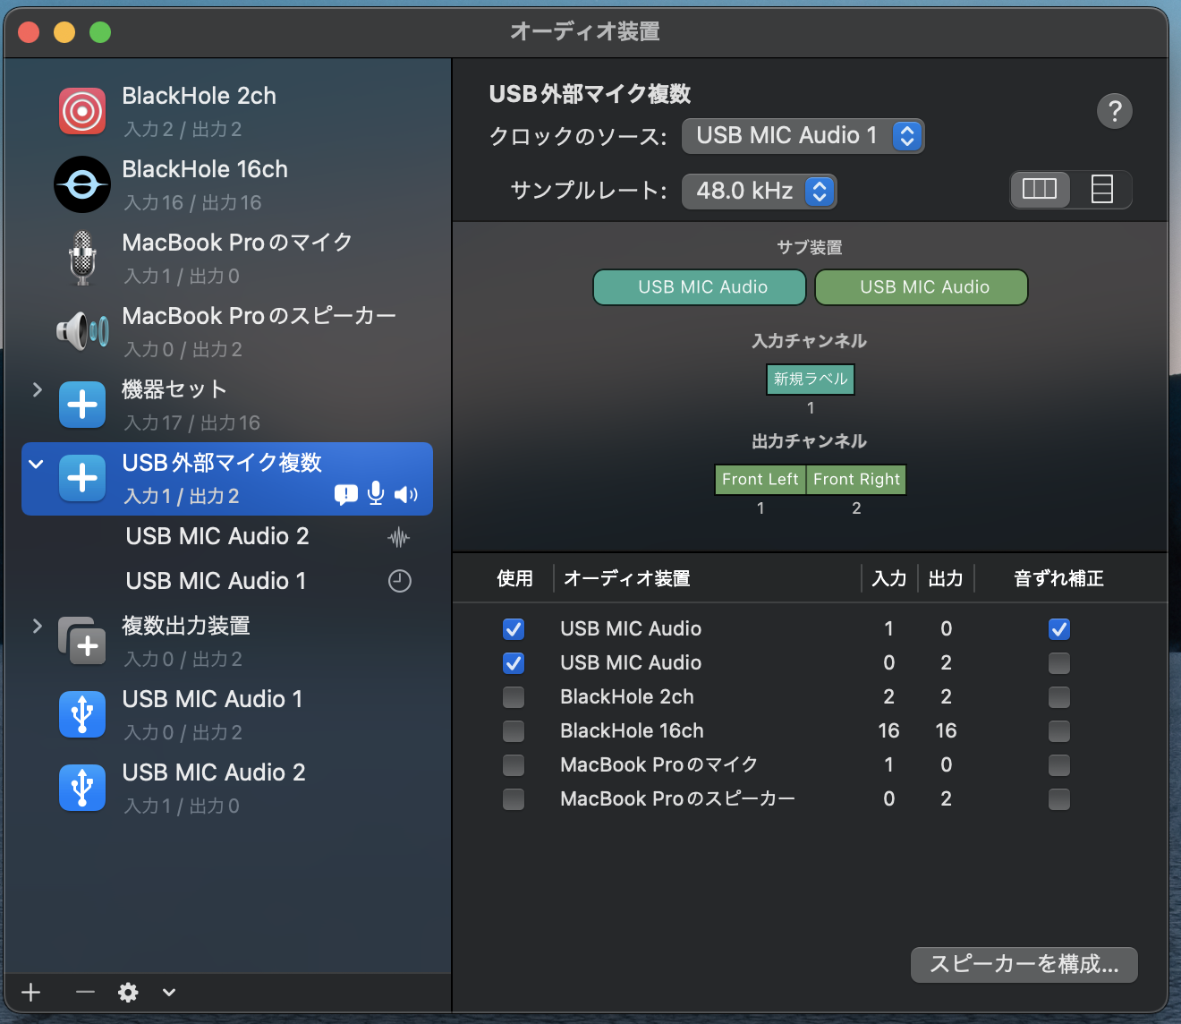1181x1024 pixels.
Task: Click the 新規ラベル input channel label
Action: point(811,380)
